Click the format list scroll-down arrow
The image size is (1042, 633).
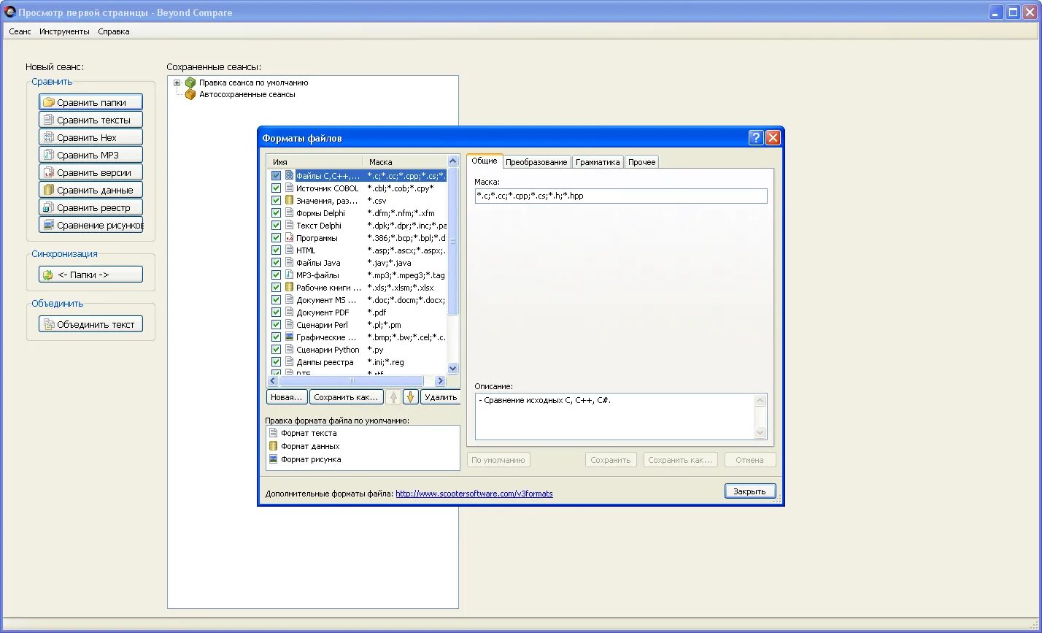pos(452,369)
